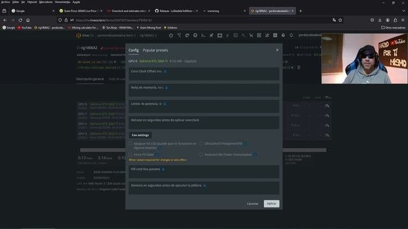Image resolution: width=408 pixels, height=229 pixels.
Task: Switch to Gram Price browser tab
Action: pos(81,11)
